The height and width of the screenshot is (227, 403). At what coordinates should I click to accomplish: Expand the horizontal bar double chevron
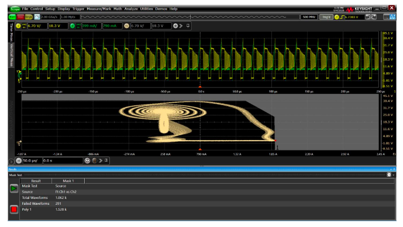101,160
